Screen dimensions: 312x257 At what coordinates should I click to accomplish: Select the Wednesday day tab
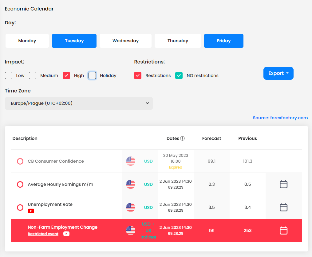click(x=125, y=41)
